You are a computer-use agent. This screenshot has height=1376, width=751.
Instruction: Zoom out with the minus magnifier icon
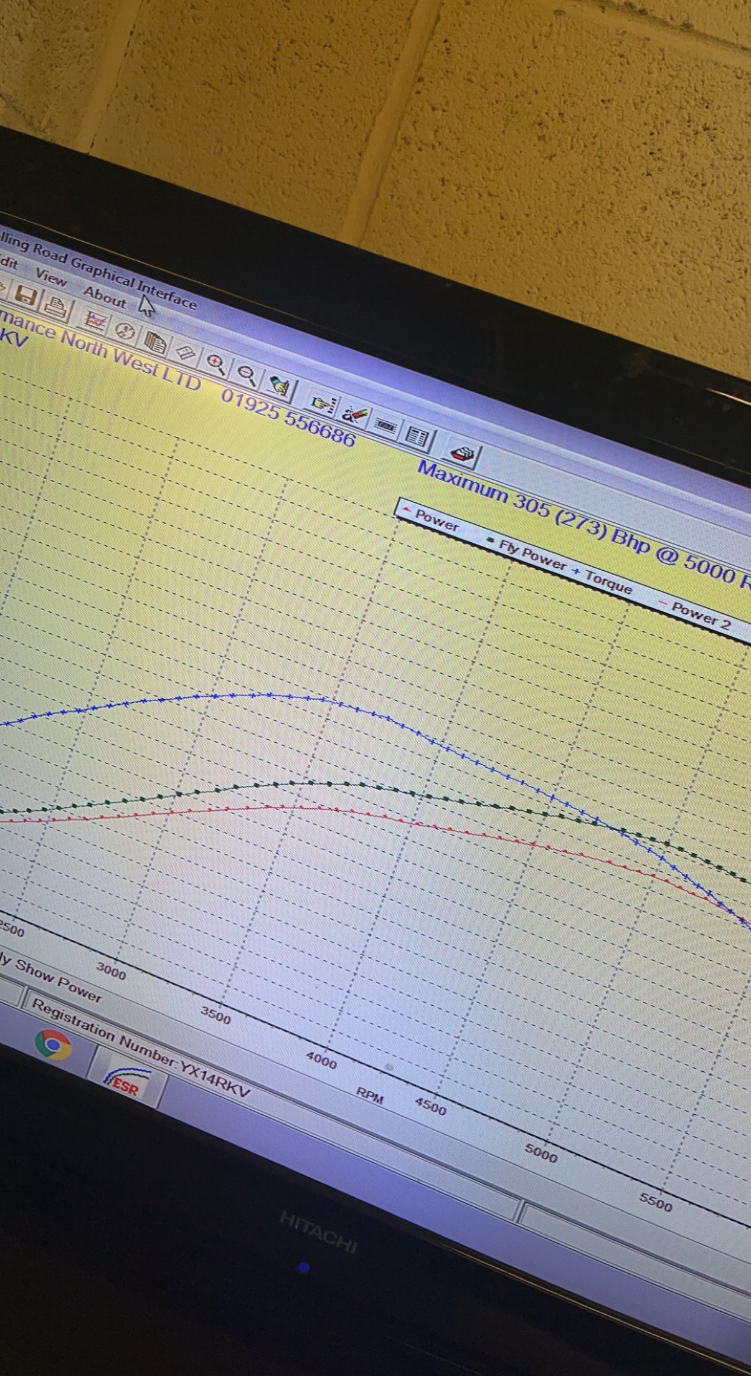pyautogui.click(x=247, y=375)
